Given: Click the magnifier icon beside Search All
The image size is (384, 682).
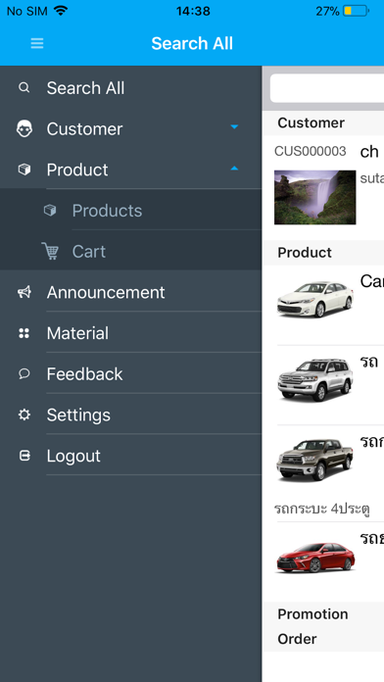Looking at the screenshot, I should click(x=24, y=88).
